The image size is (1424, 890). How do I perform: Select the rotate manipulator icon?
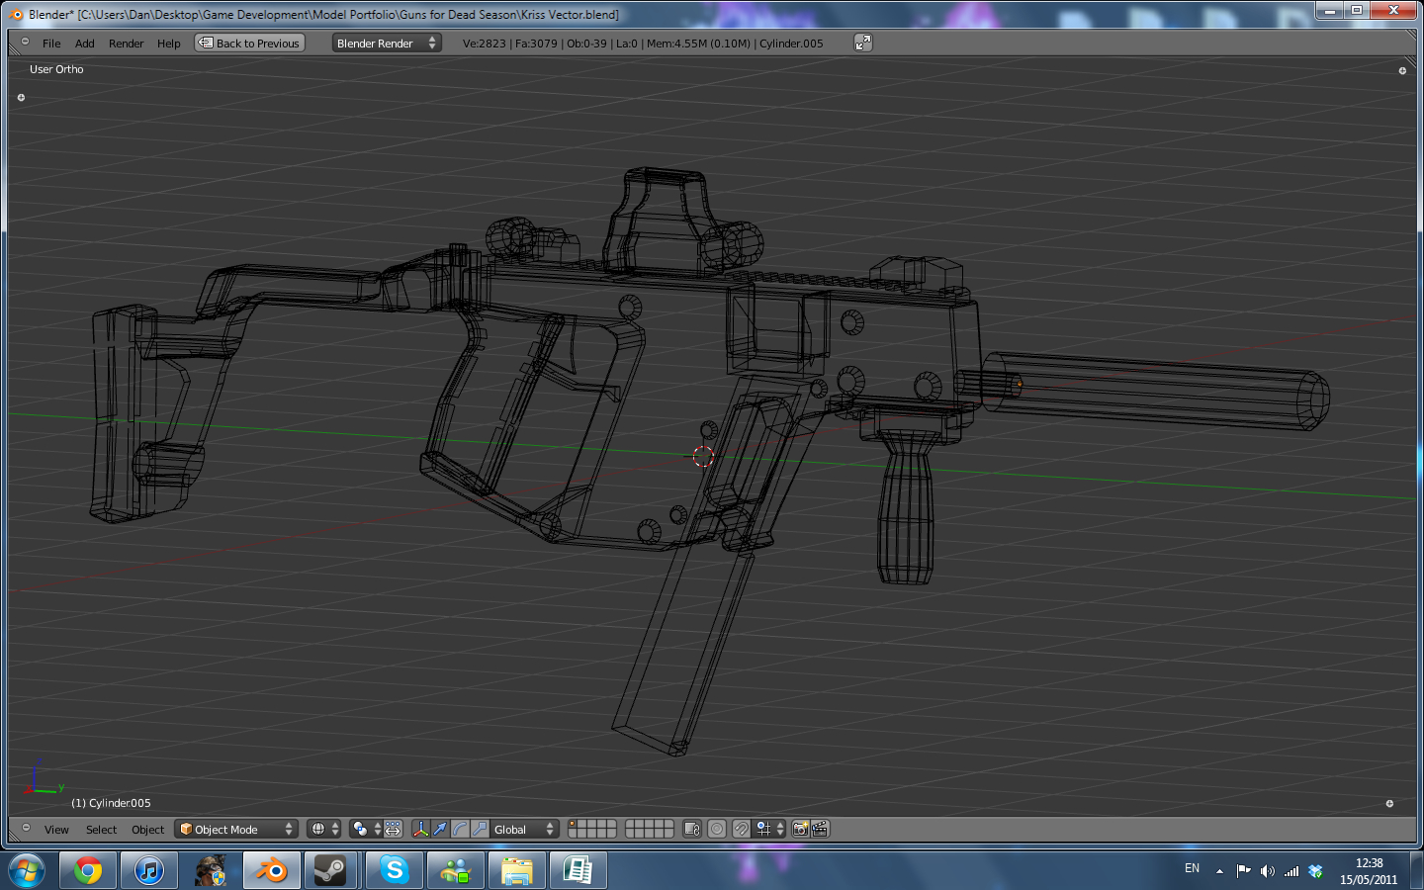[x=461, y=830]
